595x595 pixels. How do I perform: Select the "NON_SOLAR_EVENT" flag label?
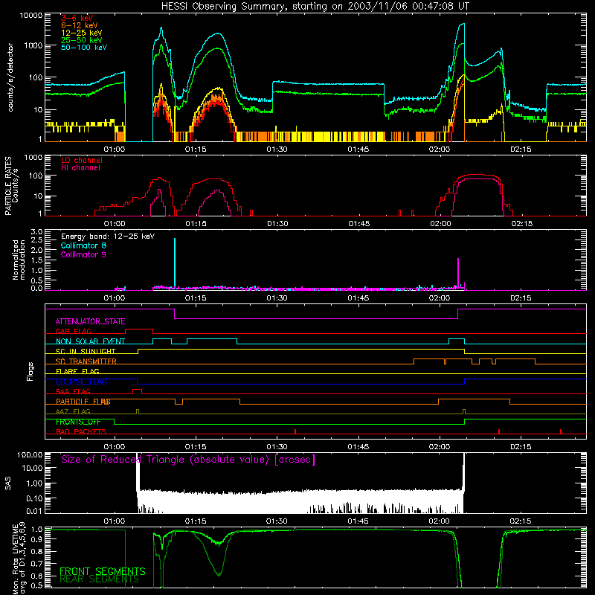click(90, 341)
